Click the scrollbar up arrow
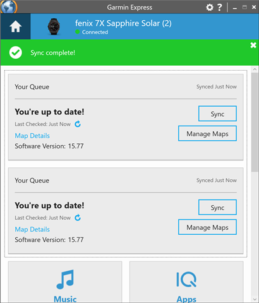 [255, 69]
